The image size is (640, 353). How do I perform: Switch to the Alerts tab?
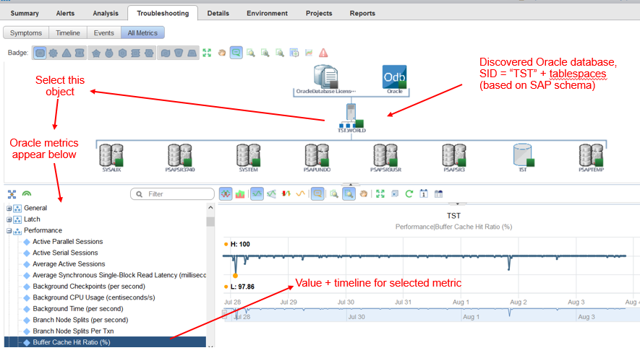pos(66,13)
